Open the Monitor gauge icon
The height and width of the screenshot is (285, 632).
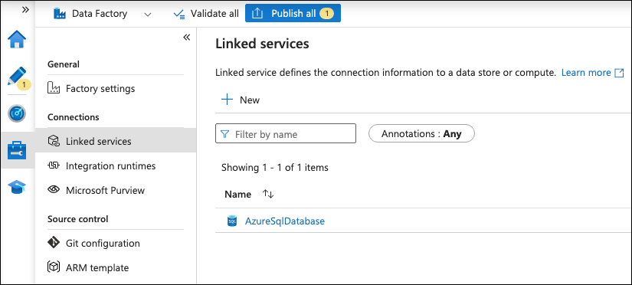click(17, 113)
